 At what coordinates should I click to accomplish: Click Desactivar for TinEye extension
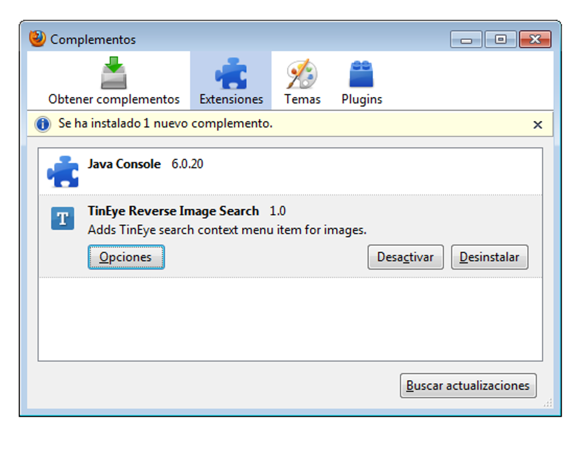tap(405, 257)
